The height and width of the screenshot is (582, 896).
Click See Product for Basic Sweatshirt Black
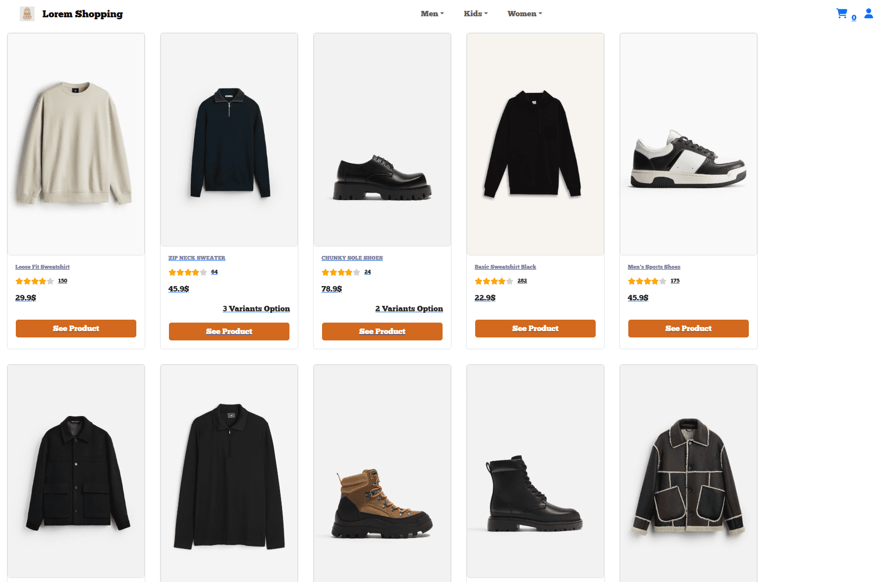pyautogui.click(x=535, y=328)
